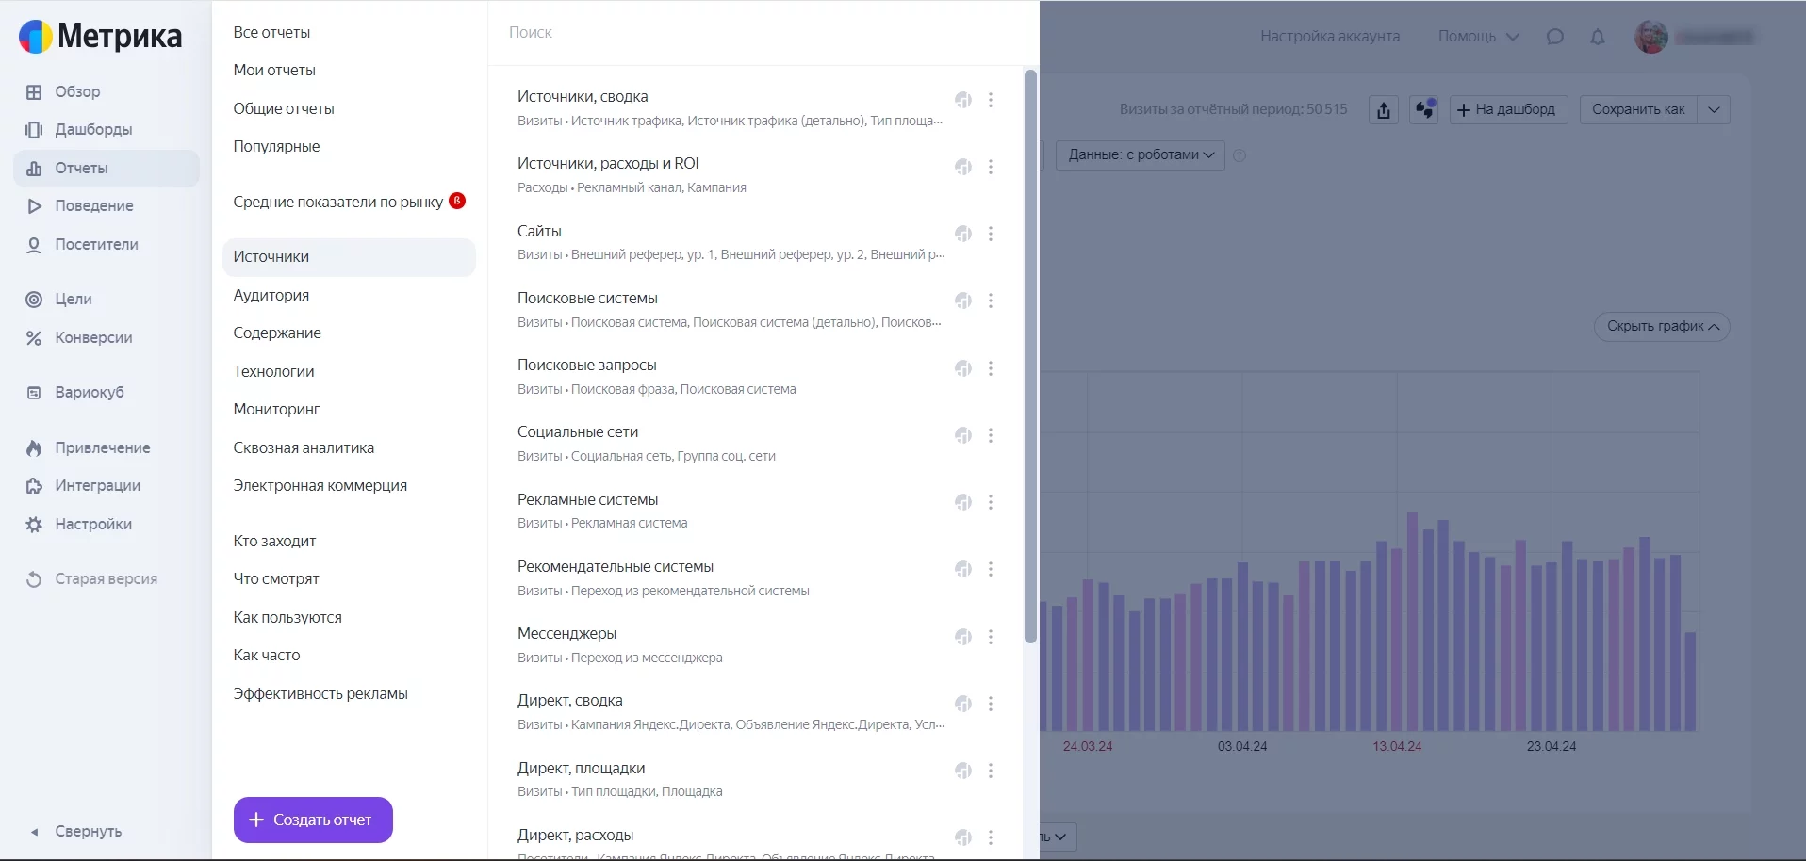Open the Цели section in sidebar
Image resolution: width=1806 pixels, height=861 pixels.
click(73, 300)
